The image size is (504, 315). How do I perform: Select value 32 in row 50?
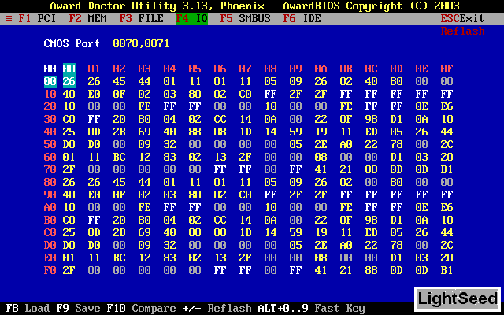click(170, 145)
